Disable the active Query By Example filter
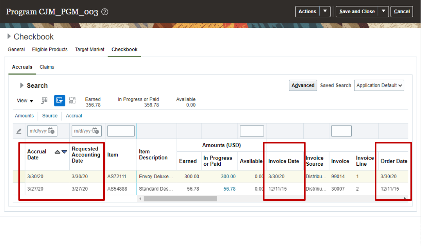The image size is (421, 246). (59, 101)
